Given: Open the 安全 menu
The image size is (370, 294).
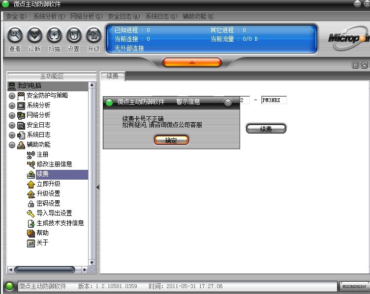Looking at the screenshot, I should point(16,16).
